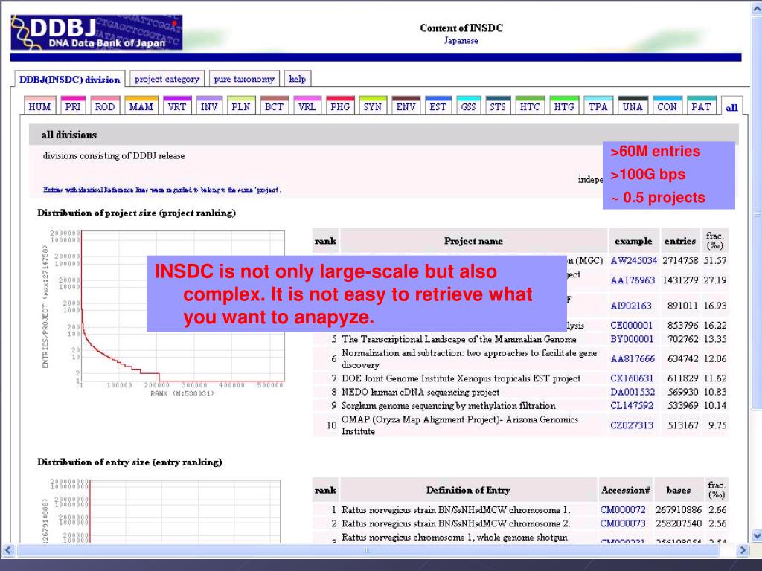Click the entry size distribution chart
Image resolution: width=762 pixels, height=571 pixels.
(x=161, y=510)
